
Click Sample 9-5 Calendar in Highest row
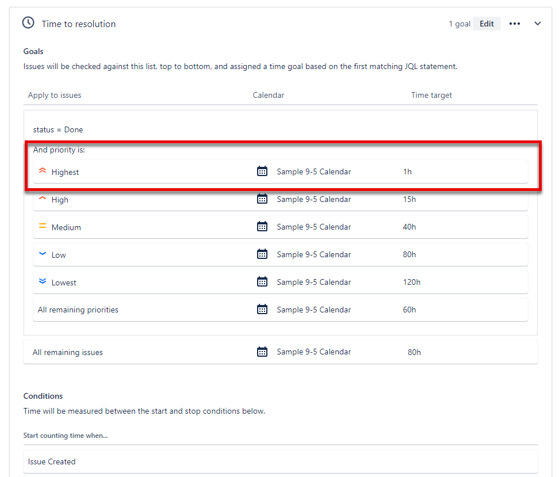coord(314,171)
